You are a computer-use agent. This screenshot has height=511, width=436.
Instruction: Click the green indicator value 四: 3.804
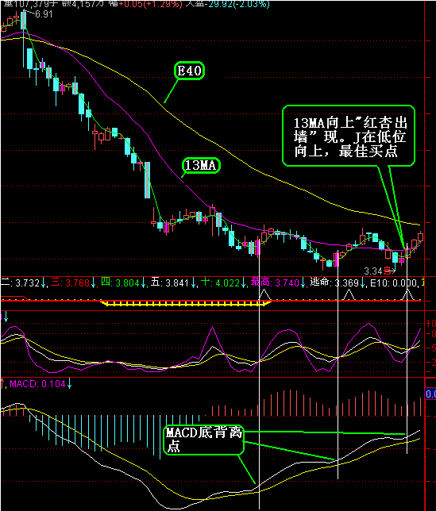(x=120, y=282)
